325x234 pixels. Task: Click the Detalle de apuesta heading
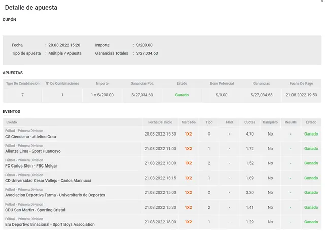pos(31,8)
